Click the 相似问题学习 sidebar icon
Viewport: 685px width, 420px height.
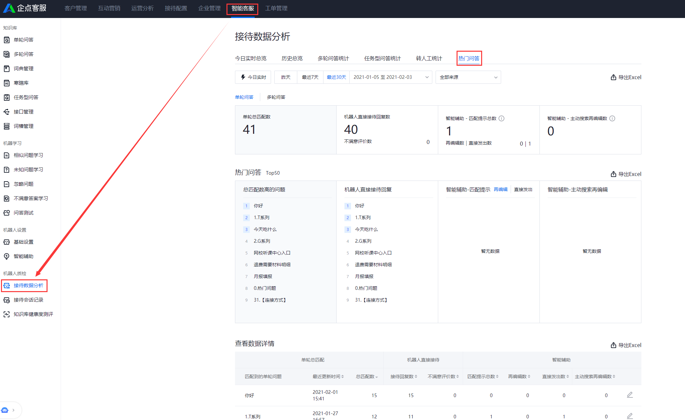pos(7,155)
